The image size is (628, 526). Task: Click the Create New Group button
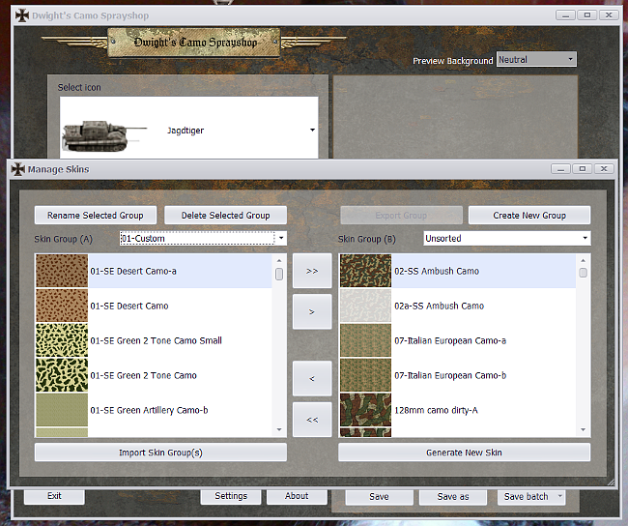tap(528, 215)
